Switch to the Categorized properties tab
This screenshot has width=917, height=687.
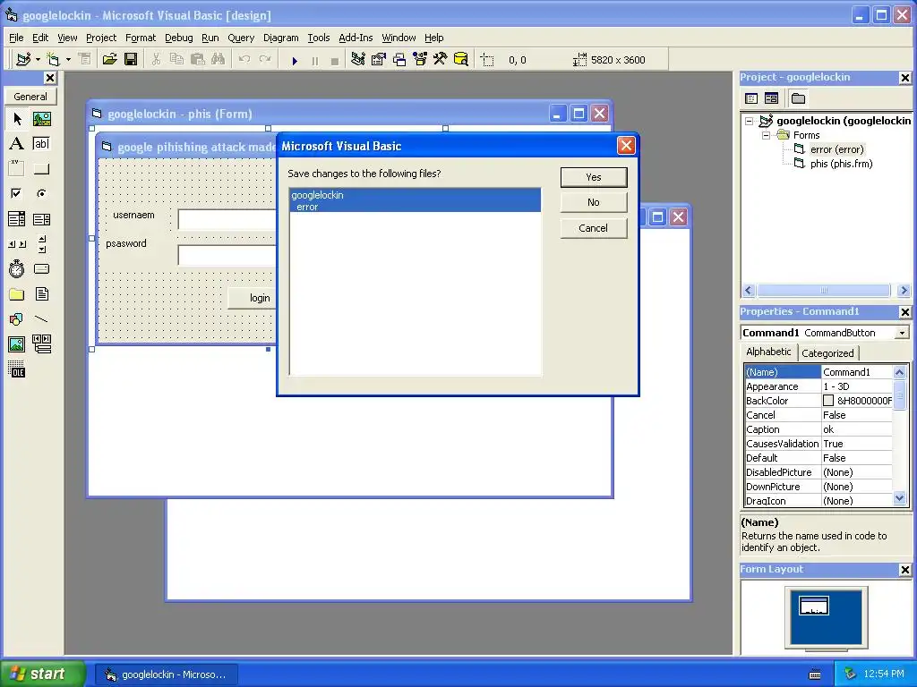(x=827, y=352)
